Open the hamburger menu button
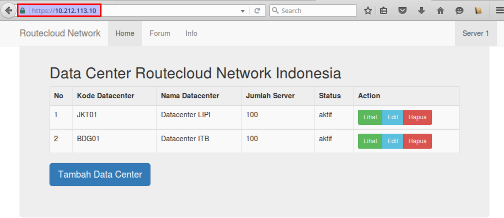Image resolution: width=504 pixels, height=218 pixels. (x=500, y=10)
